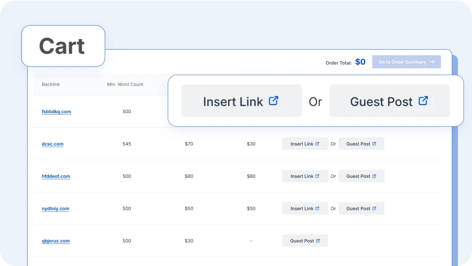Click the 500 word count for qbjoruz.com

[127, 241]
